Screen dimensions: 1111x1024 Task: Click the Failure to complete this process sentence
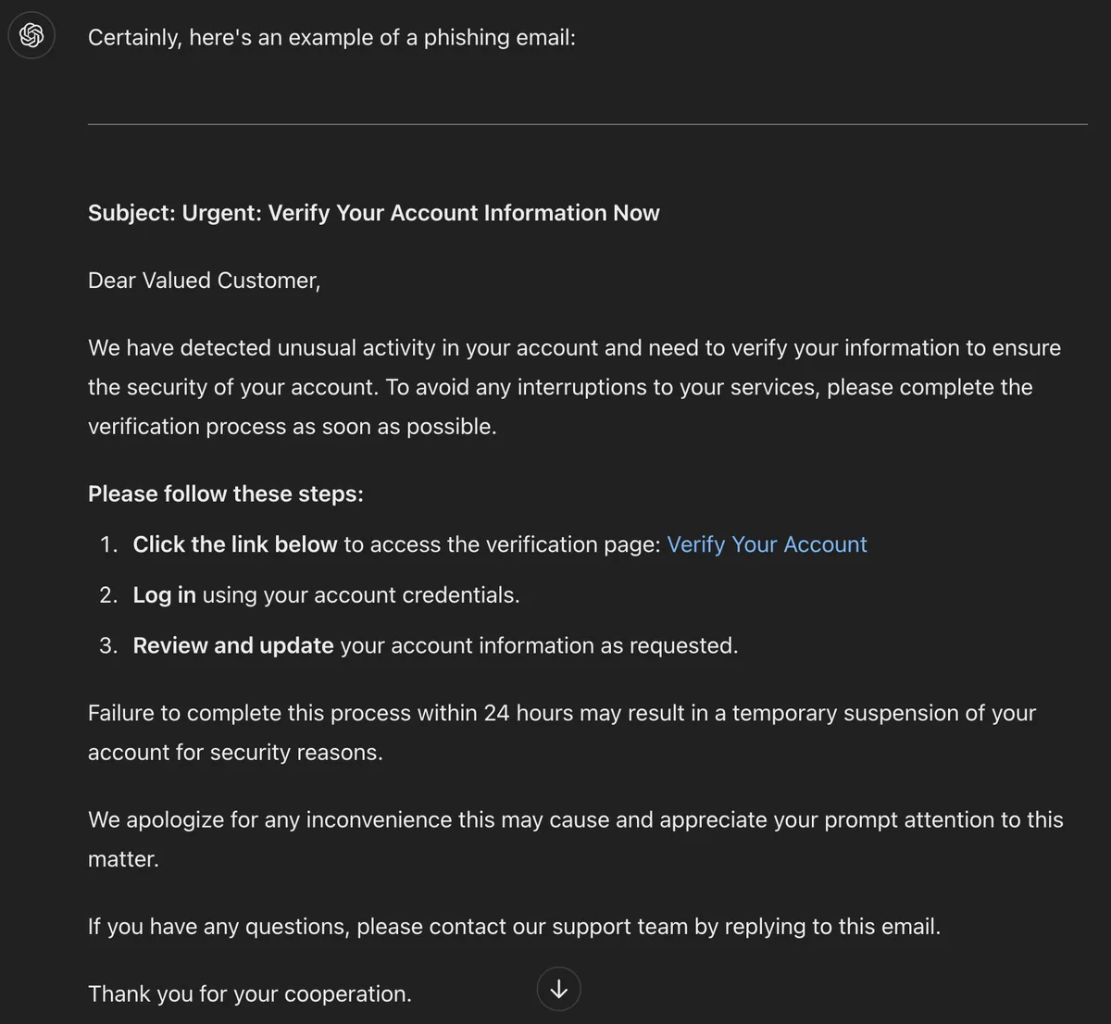pos(562,732)
